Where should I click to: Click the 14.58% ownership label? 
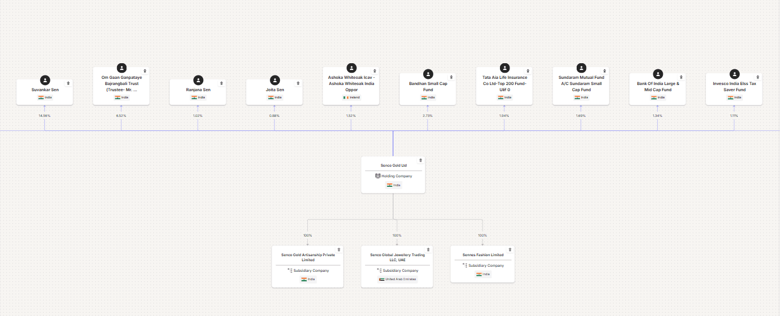pyautogui.click(x=44, y=116)
